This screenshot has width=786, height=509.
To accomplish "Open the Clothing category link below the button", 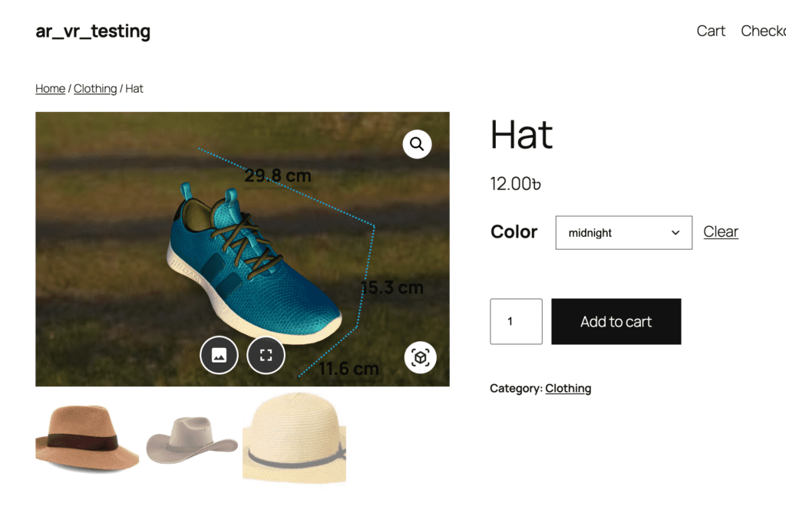I will click(568, 389).
